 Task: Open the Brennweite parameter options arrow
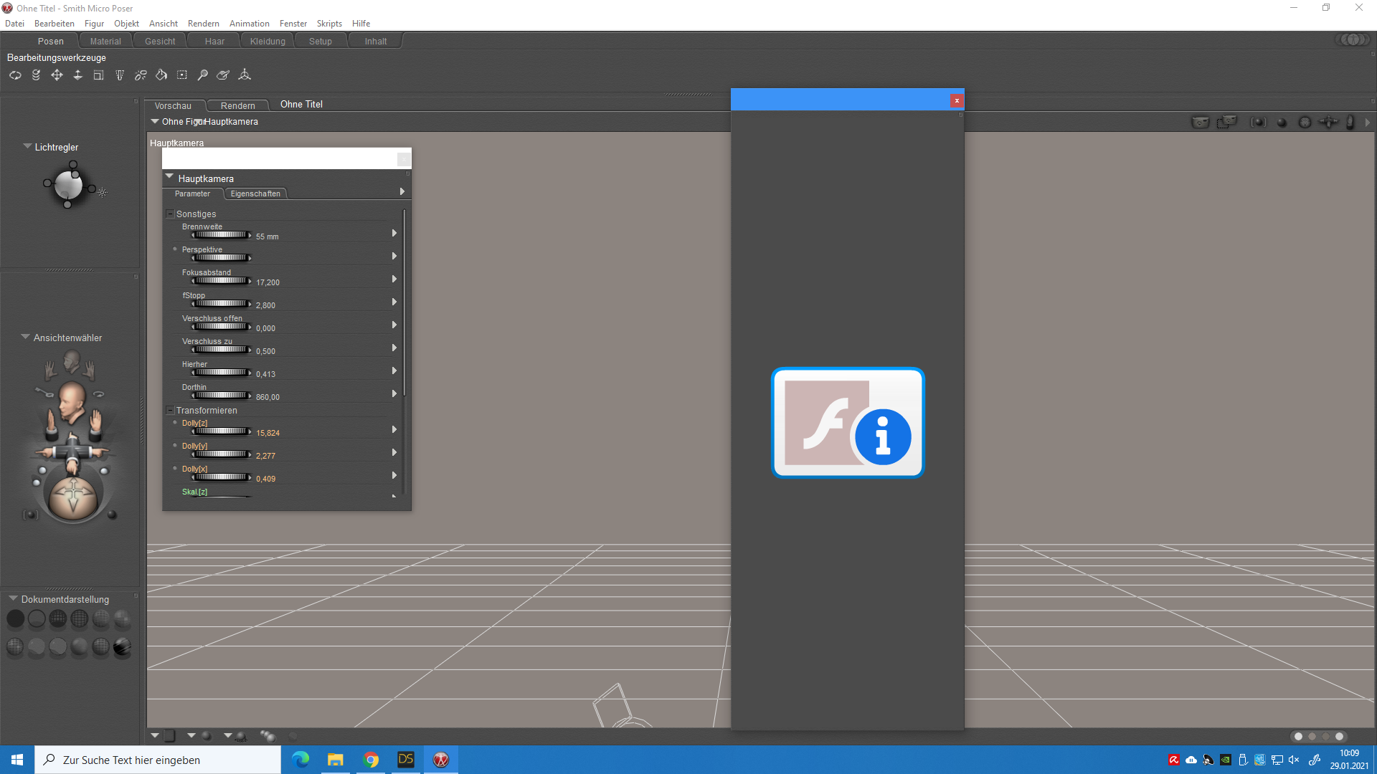(394, 233)
